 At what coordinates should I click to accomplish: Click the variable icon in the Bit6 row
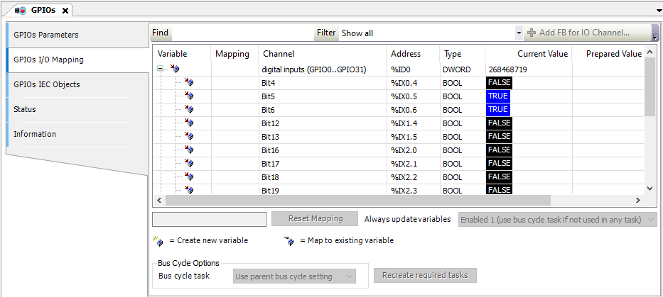pos(189,110)
